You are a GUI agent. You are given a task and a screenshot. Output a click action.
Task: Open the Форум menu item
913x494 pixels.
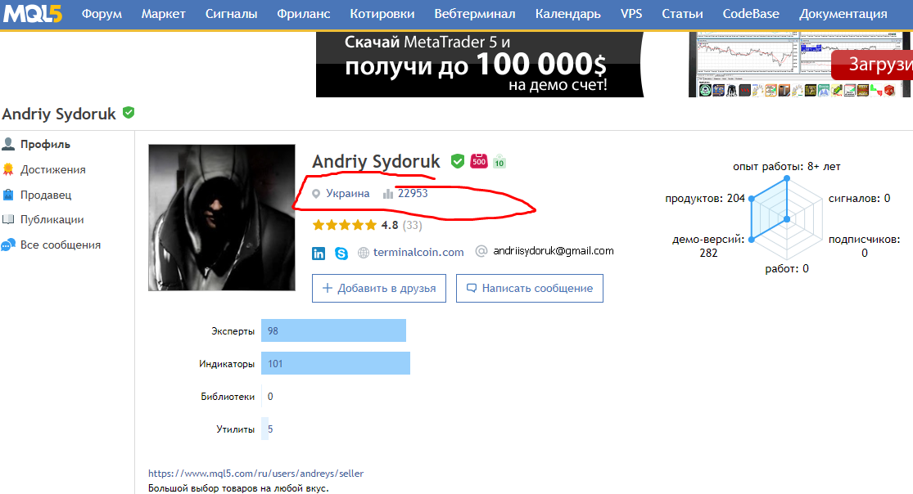pyautogui.click(x=102, y=13)
